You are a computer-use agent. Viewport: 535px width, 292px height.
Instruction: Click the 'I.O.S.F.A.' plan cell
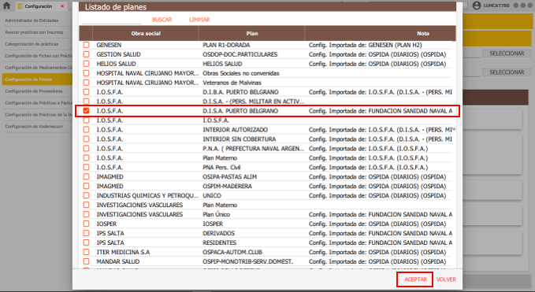click(x=216, y=120)
